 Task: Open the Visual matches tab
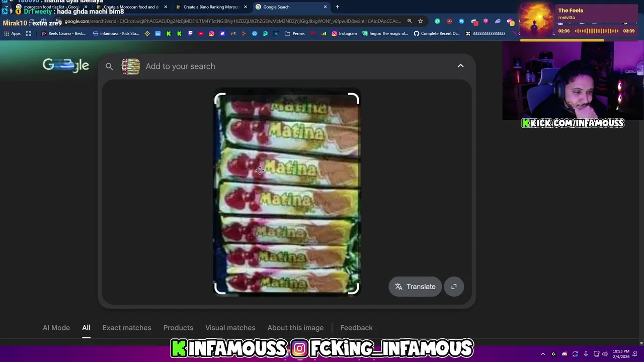[x=230, y=328]
